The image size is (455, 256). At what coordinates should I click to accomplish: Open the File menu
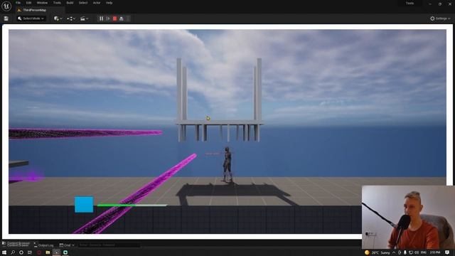tap(18, 3)
